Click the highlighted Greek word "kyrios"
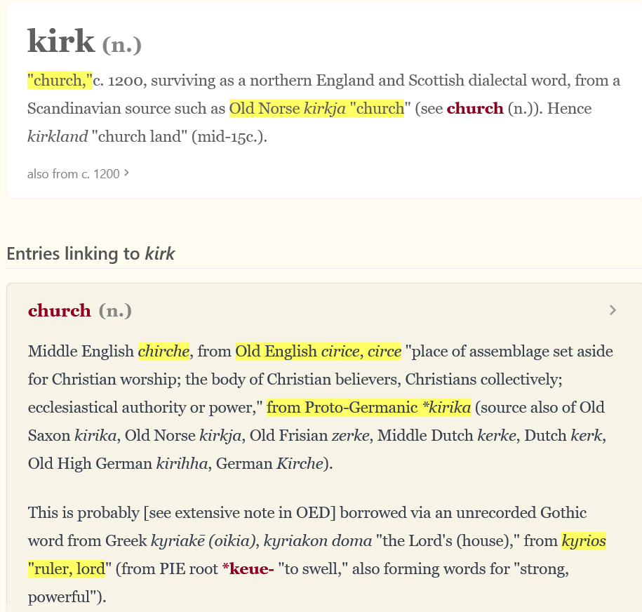This screenshot has width=642, height=612. [583, 541]
